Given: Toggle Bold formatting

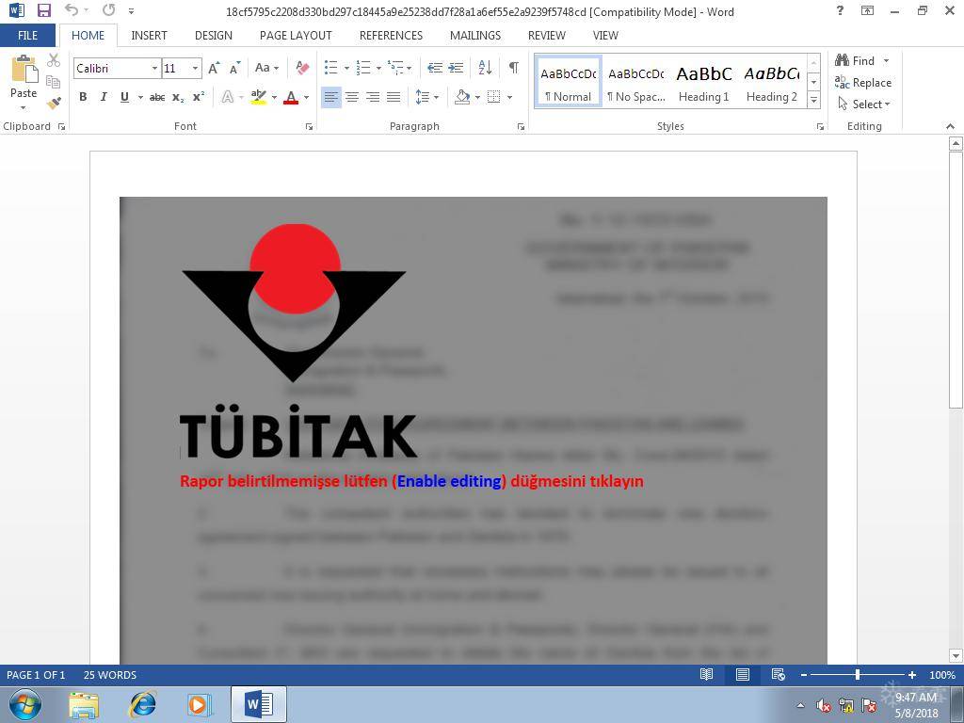Looking at the screenshot, I should coord(83,97).
